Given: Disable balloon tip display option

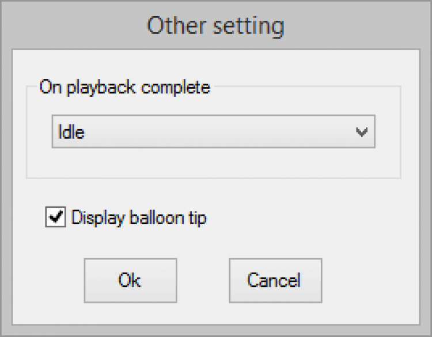Looking at the screenshot, I should click(x=55, y=218).
